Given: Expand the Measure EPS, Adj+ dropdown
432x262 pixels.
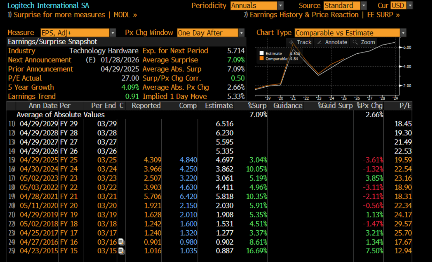Looking at the screenshot, I should tap(113, 33).
